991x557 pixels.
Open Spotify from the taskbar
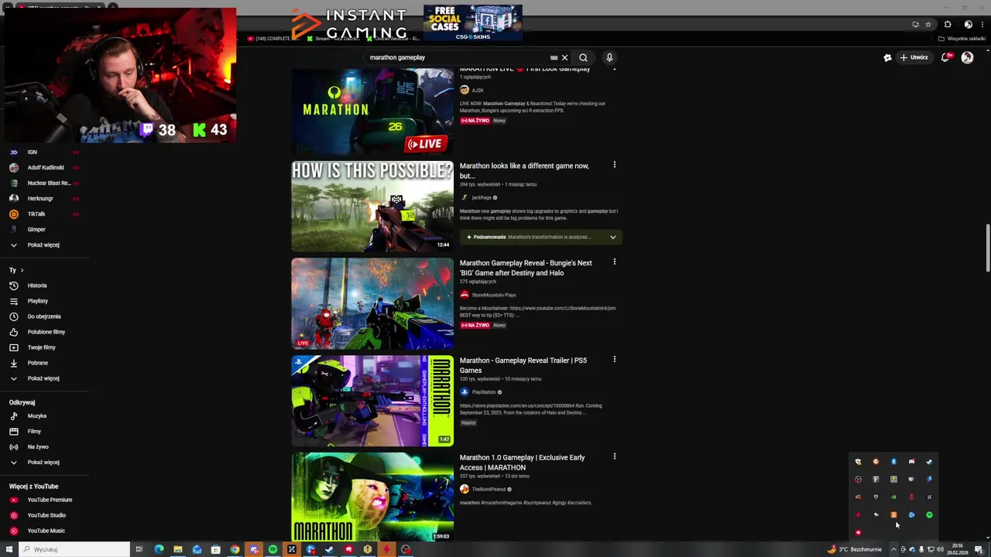(273, 549)
